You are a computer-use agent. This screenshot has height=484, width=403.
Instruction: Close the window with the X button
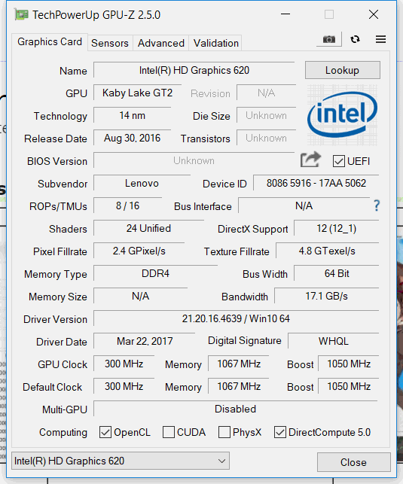tap(374, 14)
